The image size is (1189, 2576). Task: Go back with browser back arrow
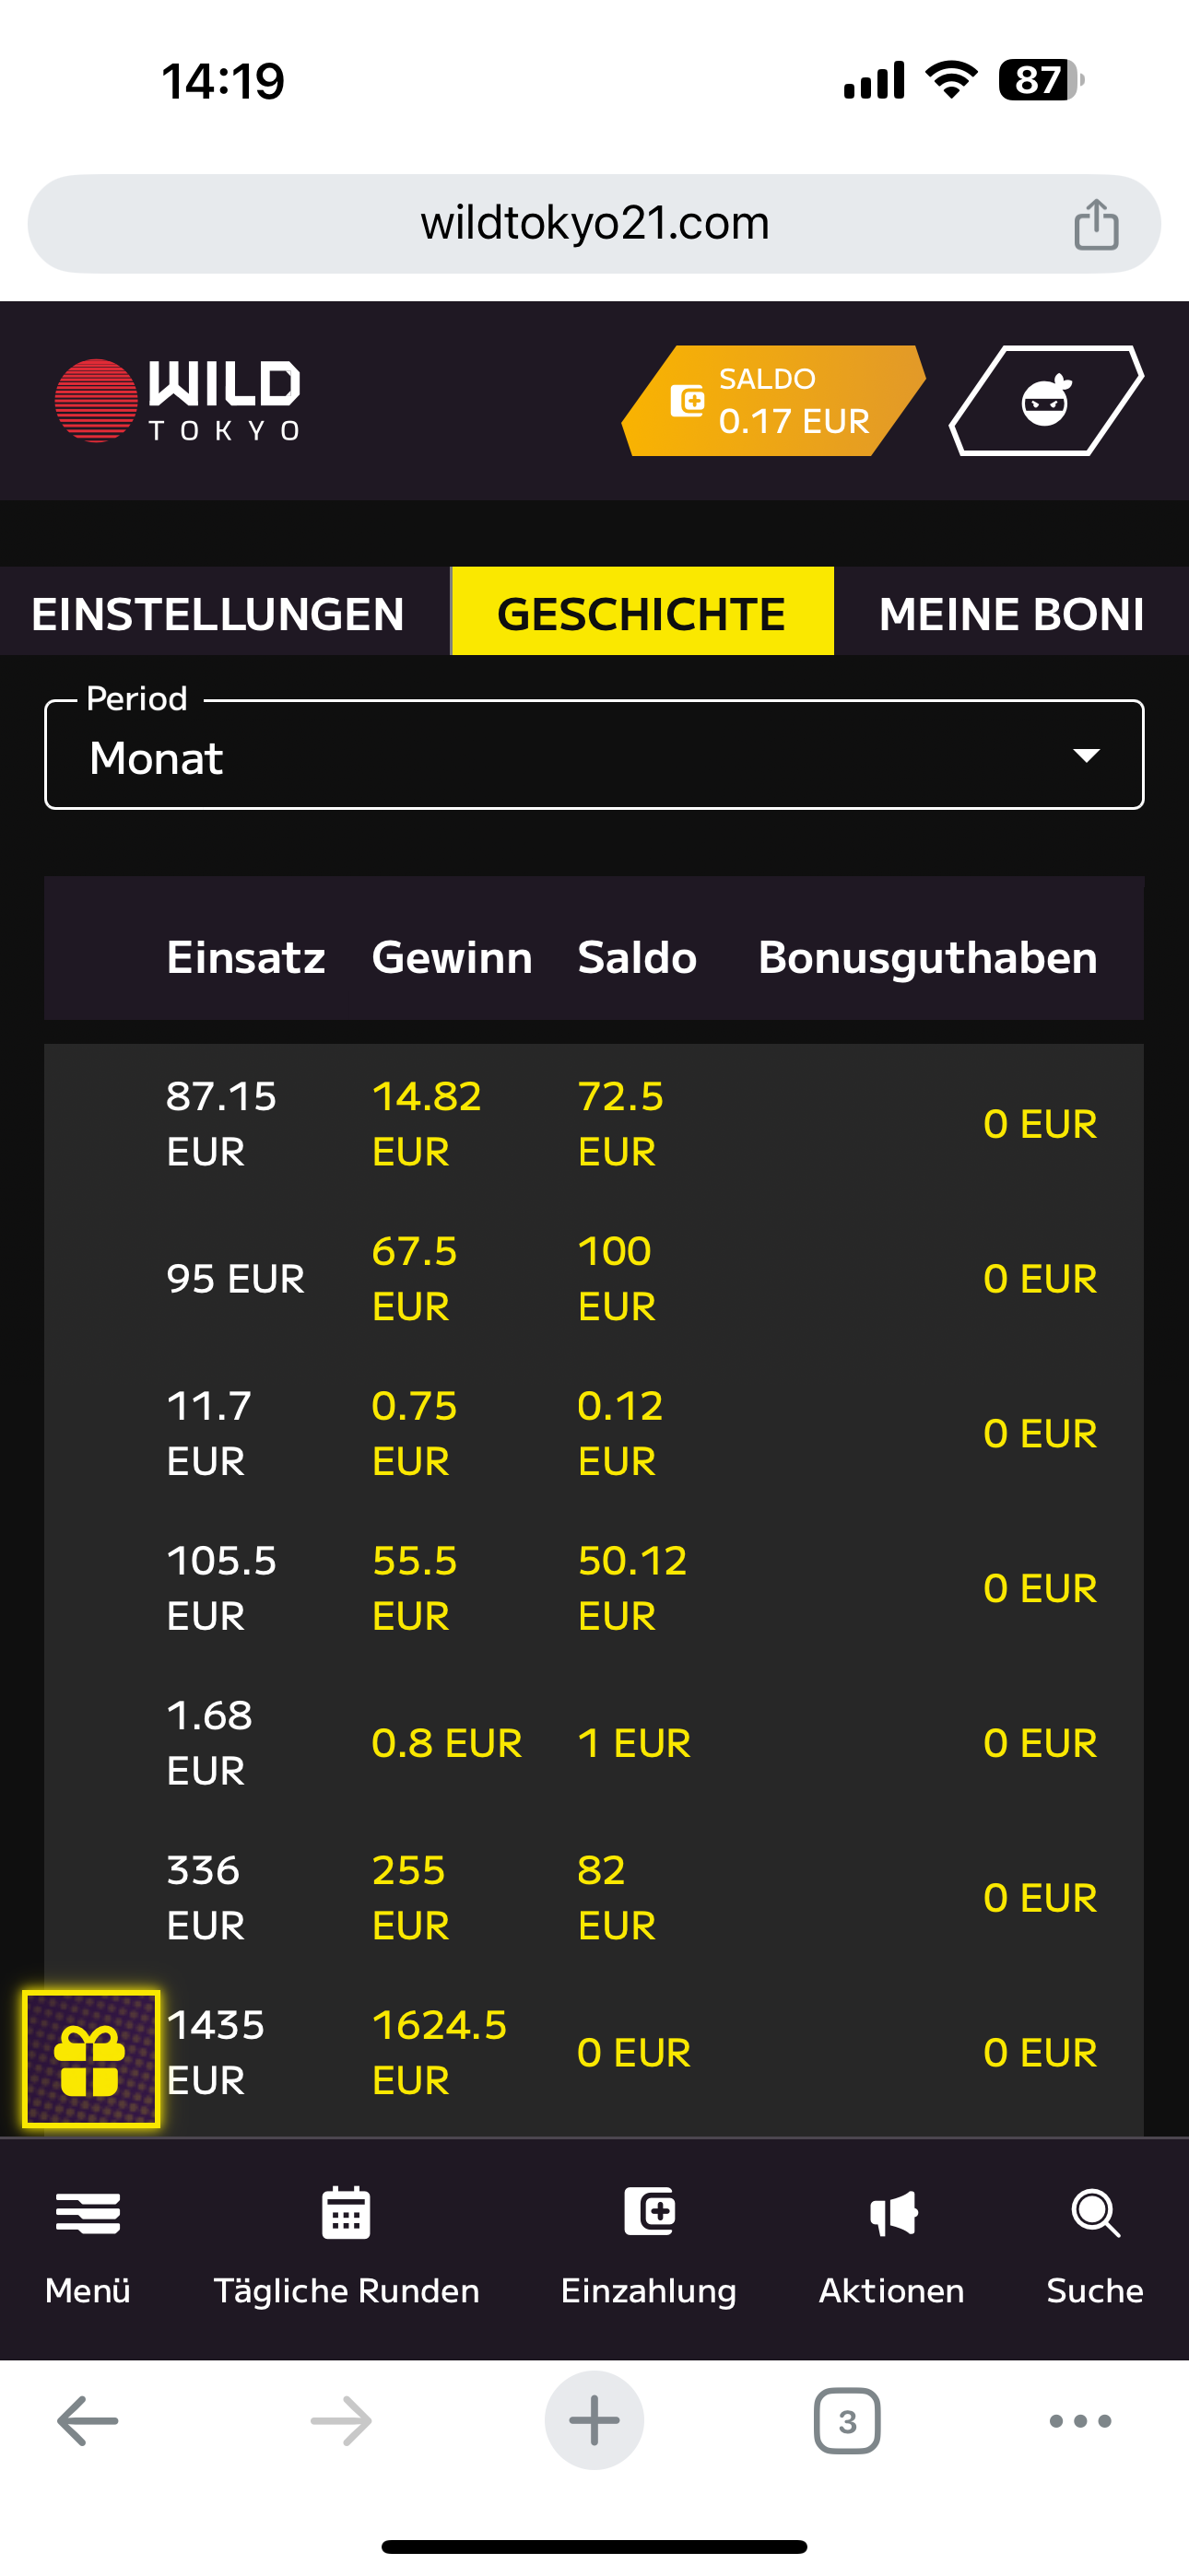coord(88,2421)
